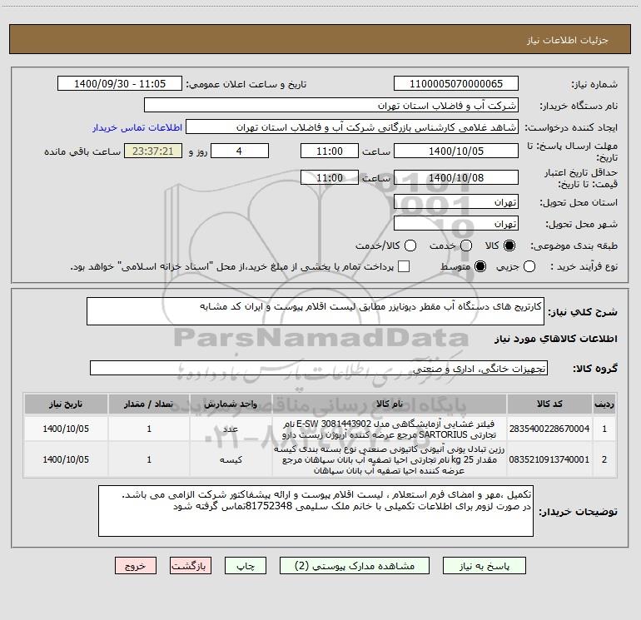This screenshot has height=620, width=641.
Task: Click the price validity date 1400/10/08 field
Action: pos(456,177)
